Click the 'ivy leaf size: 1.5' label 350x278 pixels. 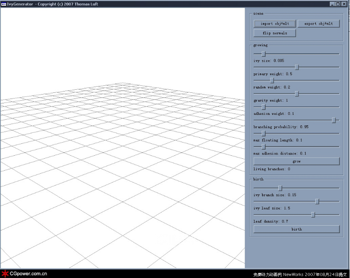(x=272, y=208)
